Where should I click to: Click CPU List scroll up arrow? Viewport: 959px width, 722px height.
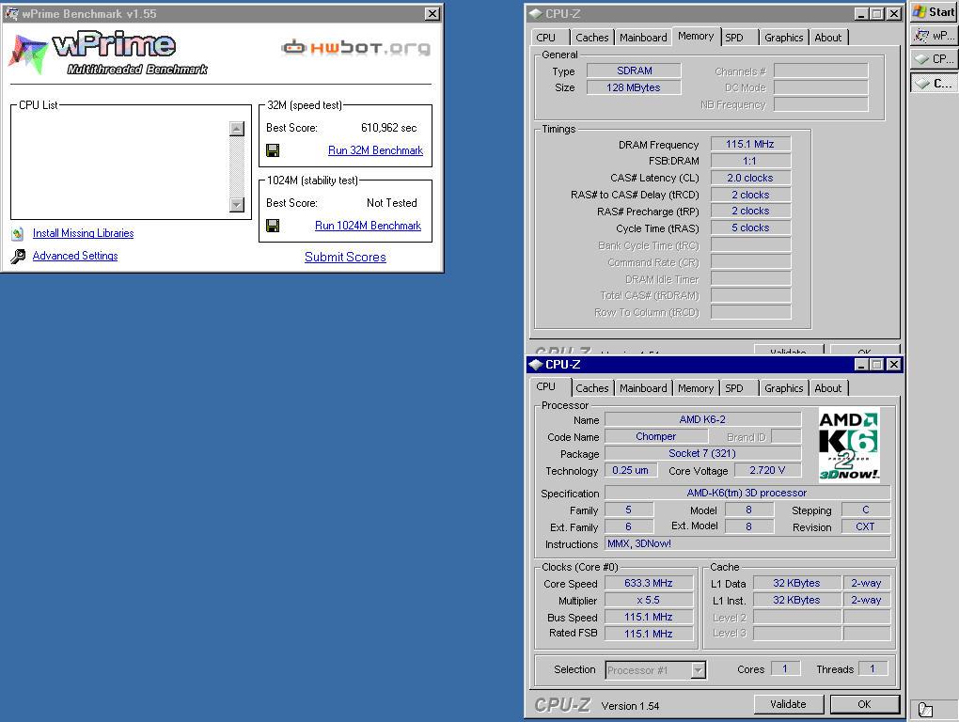pos(237,129)
